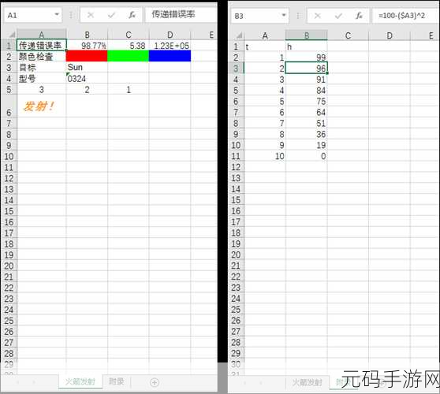The height and width of the screenshot is (394, 440).
Task: Select the cell showing 84
Action: pyautogui.click(x=307, y=90)
